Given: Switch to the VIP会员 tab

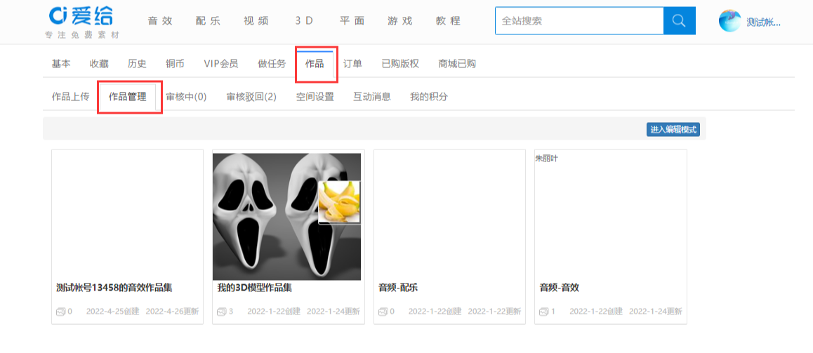Looking at the screenshot, I should [221, 64].
